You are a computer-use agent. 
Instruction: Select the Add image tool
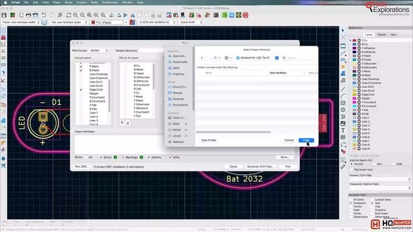pos(343,124)
